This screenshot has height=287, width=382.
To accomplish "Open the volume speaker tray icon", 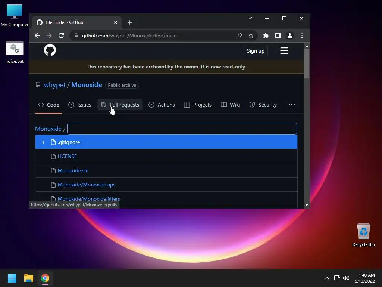I will coord(346,278).
